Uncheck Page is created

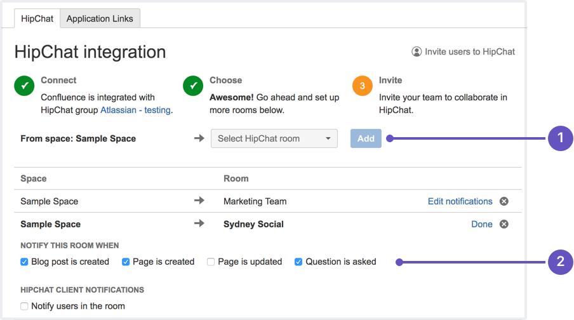(x=126, y=262)
